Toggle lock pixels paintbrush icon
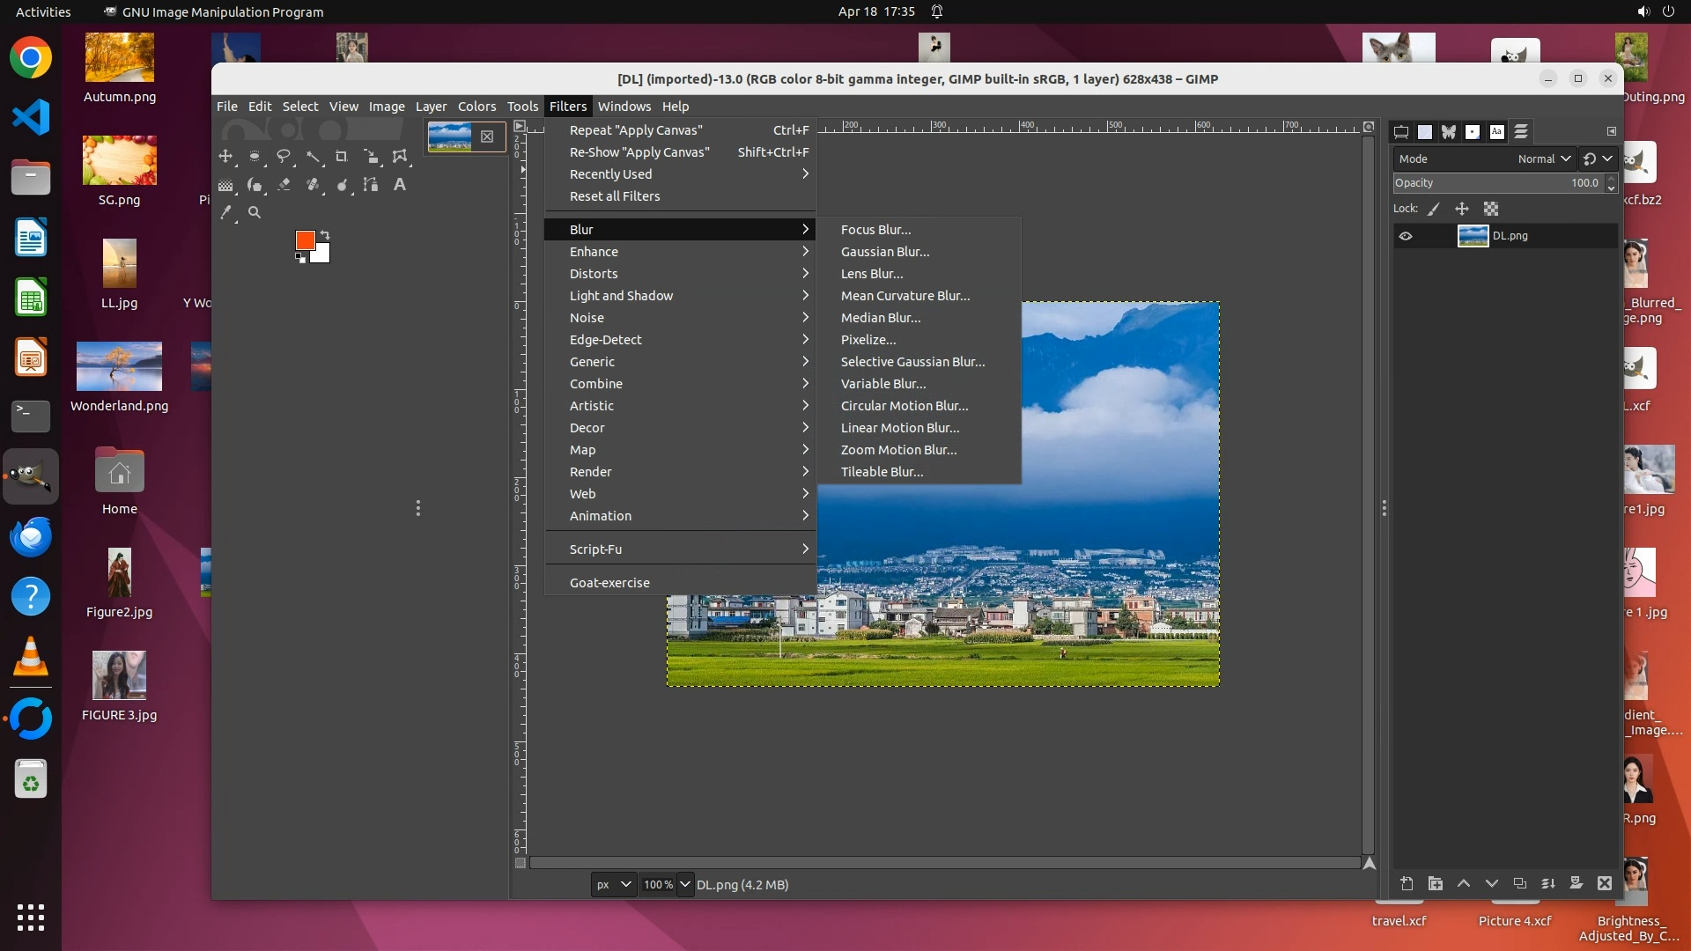This screenshot has height=951, width=1691. (1434, 209)
